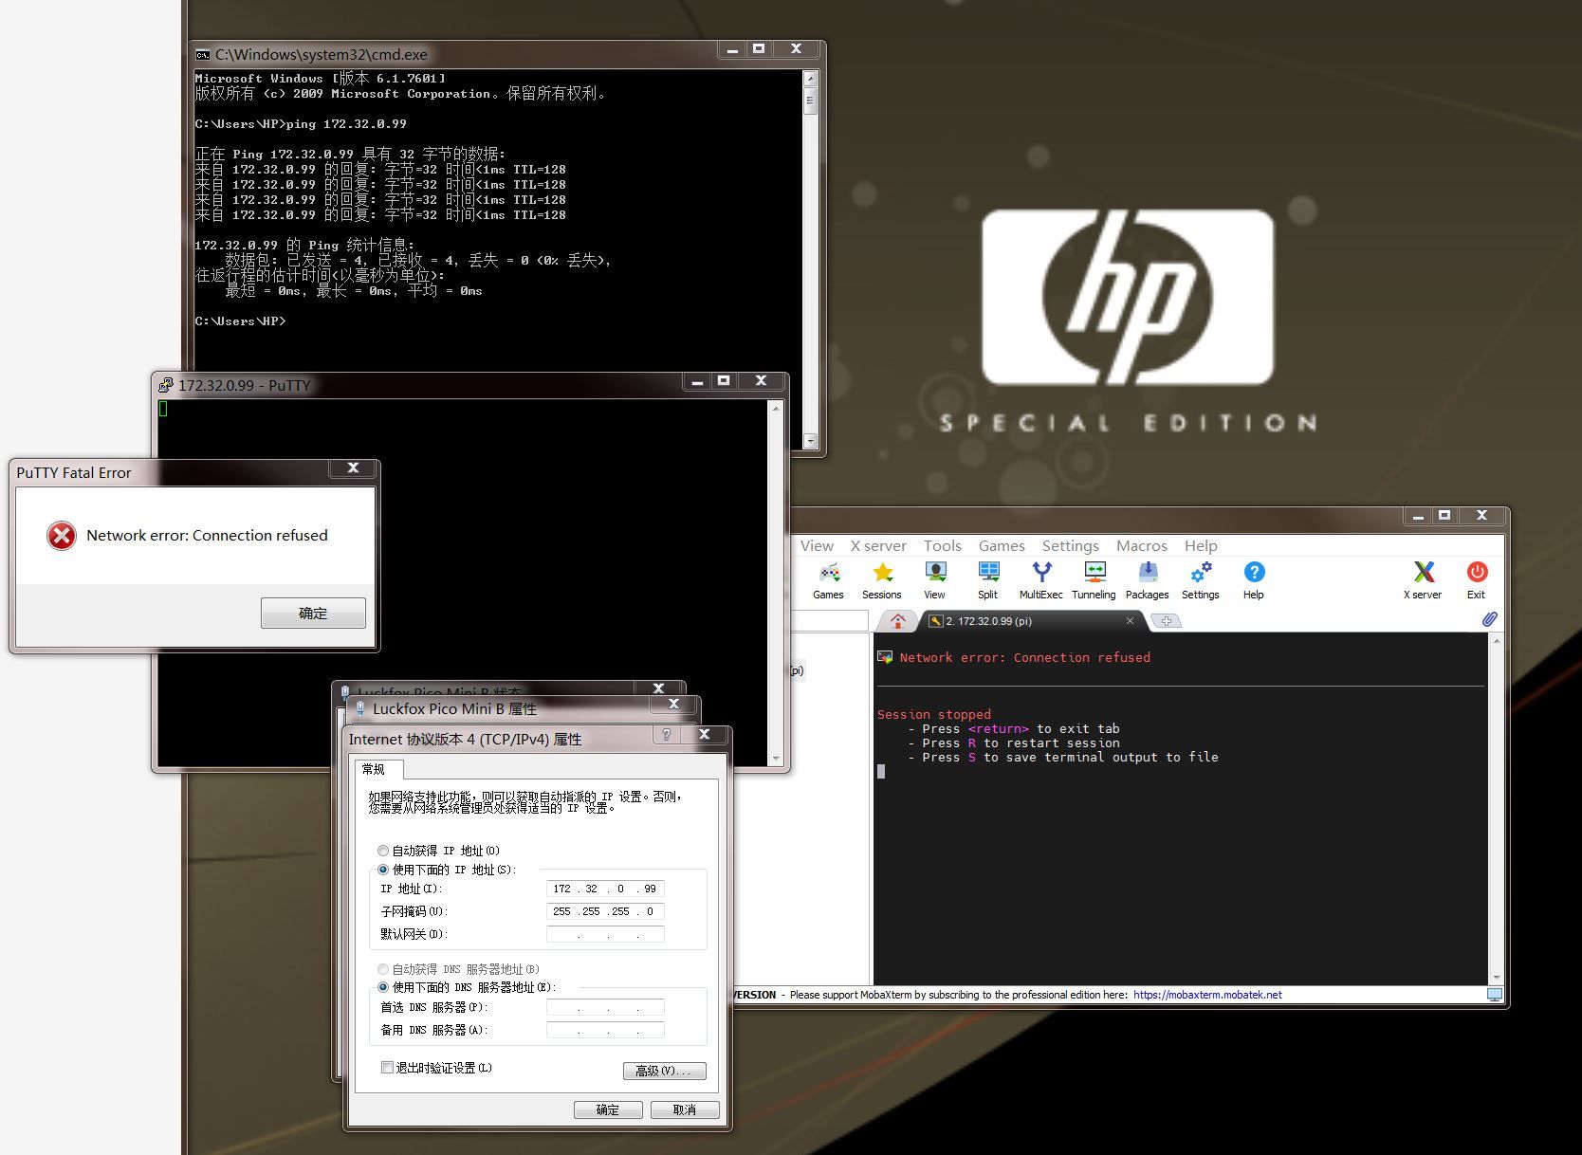
Task: Click the preferred DNS server field
Action: (x=605, y=1007)
